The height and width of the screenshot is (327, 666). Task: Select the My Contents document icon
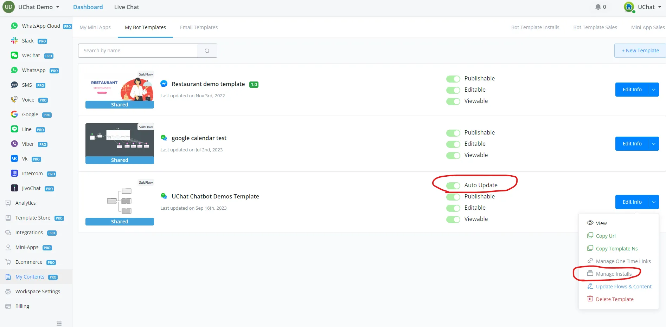pyautogui.click(x=8, y=277)
